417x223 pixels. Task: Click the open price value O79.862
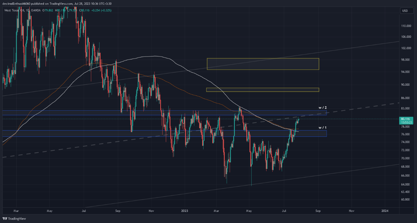click(49, 10)
